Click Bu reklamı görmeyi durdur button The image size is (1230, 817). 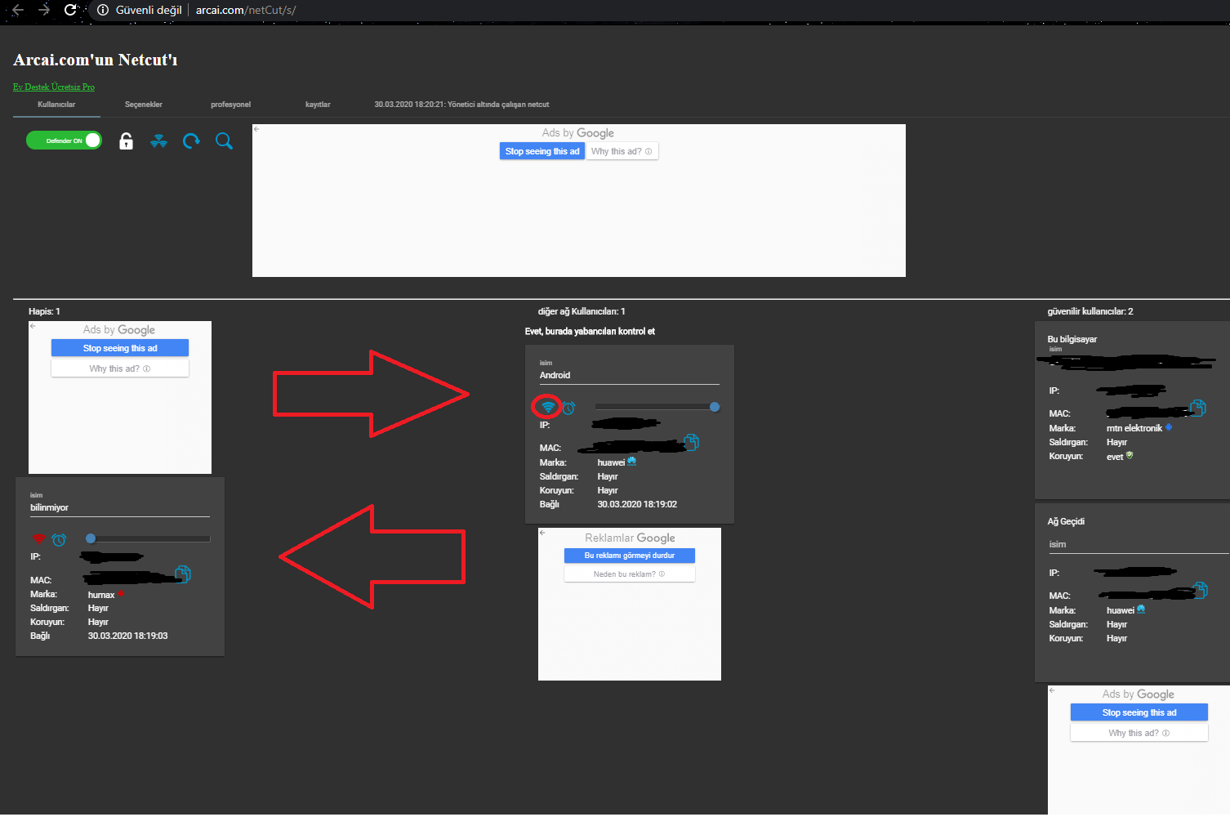point(630,556)
